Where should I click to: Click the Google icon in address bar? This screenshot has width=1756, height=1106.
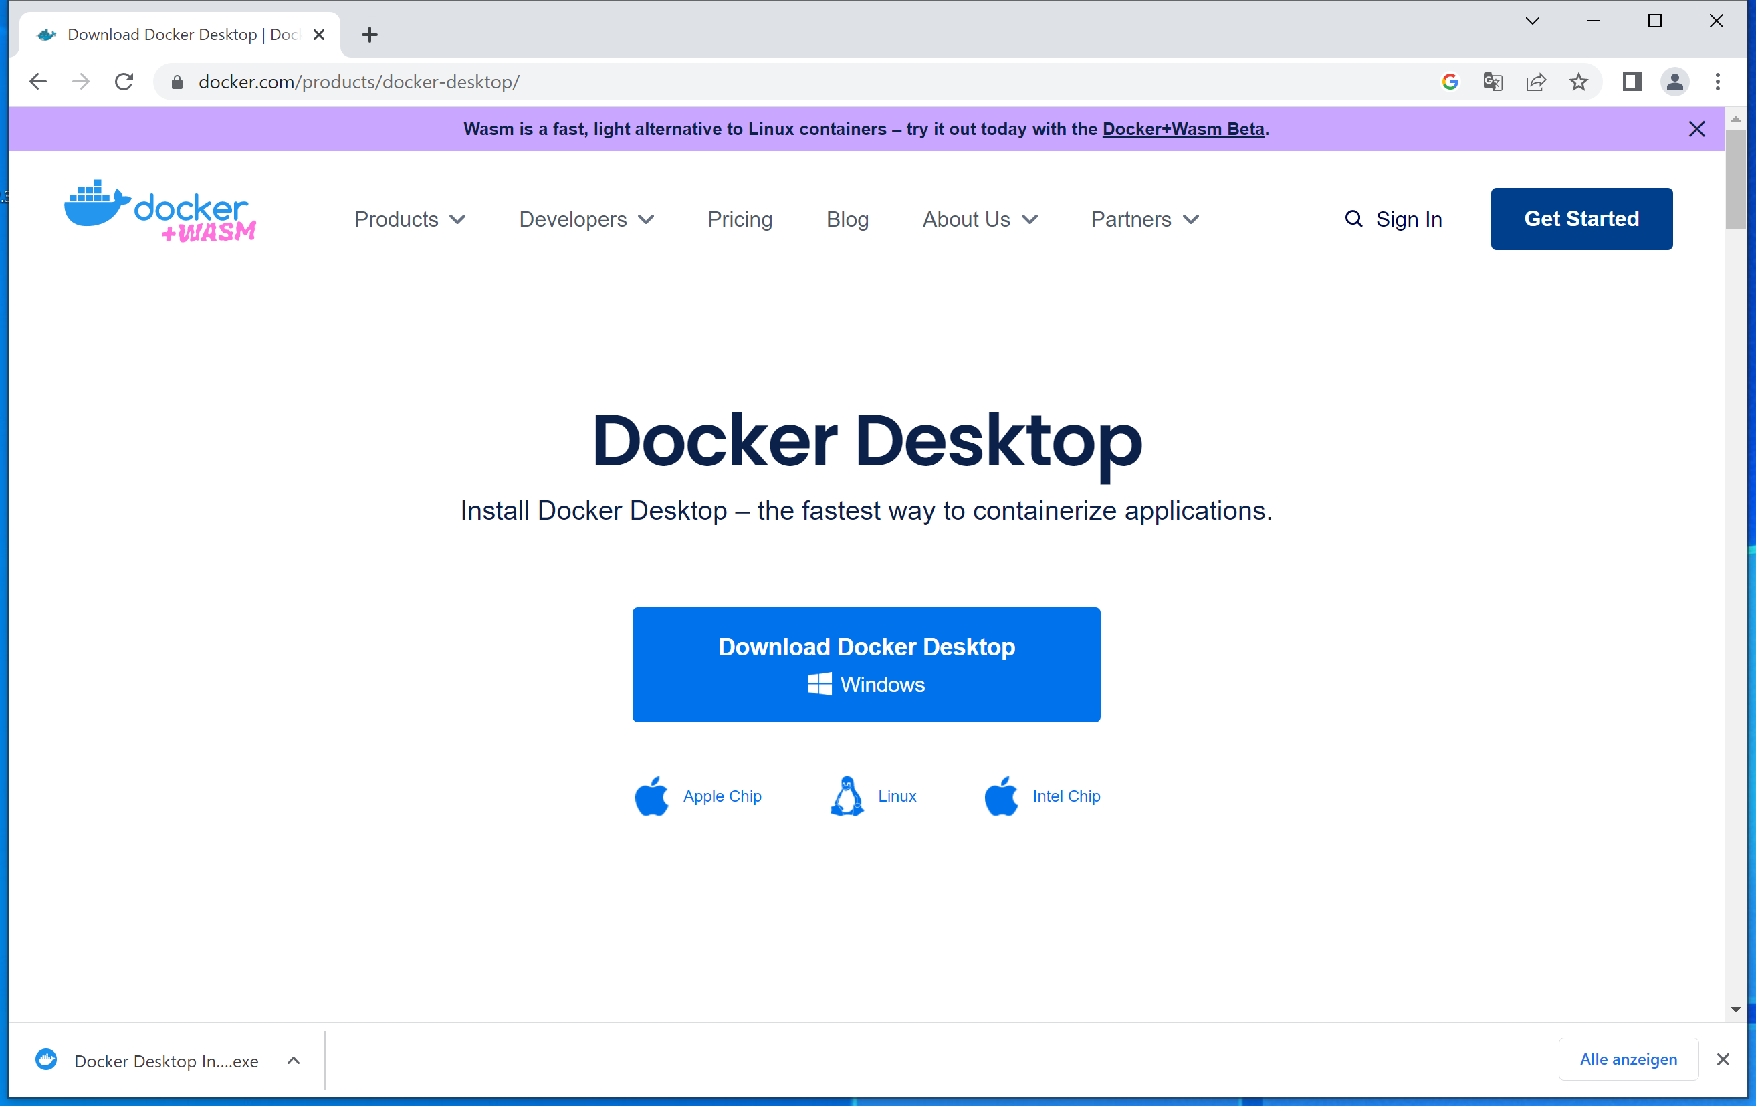pyautogui.click(x=1450, y=82)
